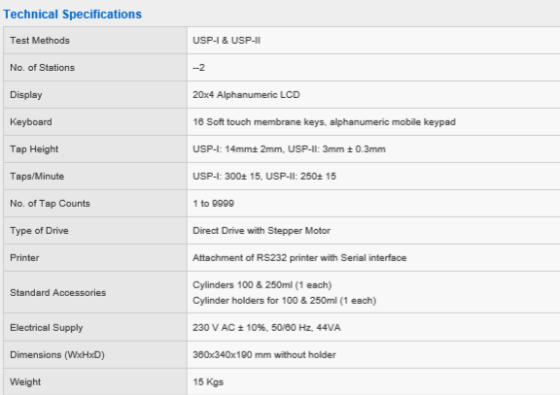Click Cylinder holders for 100 & 250ml line
Image resolution: width=560 pixels, height=395 pixels.
[284, 301]
